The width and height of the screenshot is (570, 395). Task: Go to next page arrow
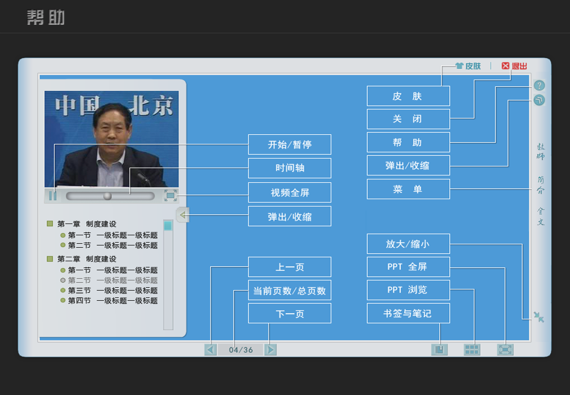[270, 350]
